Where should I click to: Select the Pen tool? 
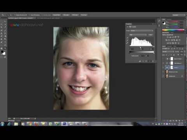2,42
